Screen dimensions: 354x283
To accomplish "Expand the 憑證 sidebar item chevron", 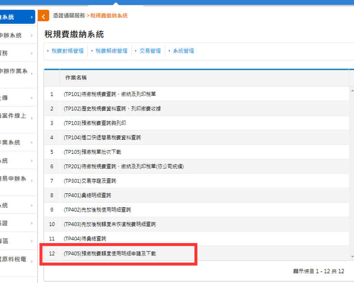I will tap(32, 223).
